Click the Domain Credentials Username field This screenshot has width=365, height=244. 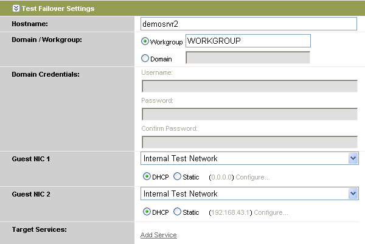[x=248, y=86]
